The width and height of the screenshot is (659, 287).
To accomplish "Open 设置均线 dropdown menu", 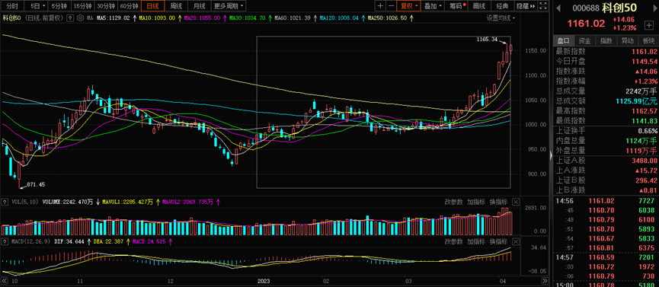I will coord(501,18).
